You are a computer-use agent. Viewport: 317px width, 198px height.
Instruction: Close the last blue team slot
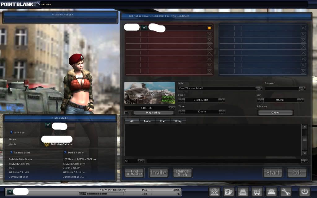tap(303, 71)
